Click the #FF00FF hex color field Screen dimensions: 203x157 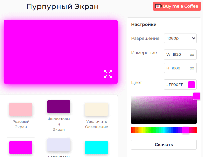175,85
